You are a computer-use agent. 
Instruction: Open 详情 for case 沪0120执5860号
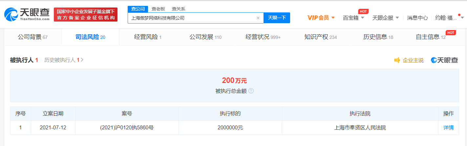point(448,128)
